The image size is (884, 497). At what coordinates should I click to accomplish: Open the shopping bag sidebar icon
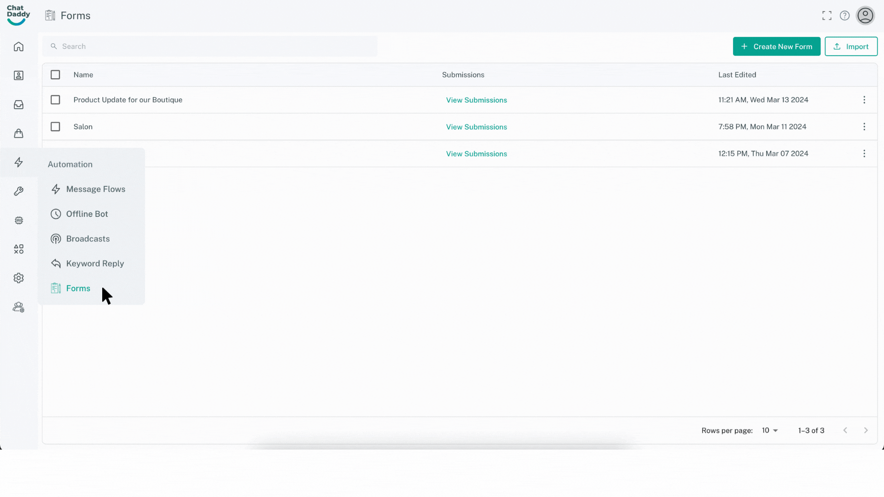click(x=18, y=133)
